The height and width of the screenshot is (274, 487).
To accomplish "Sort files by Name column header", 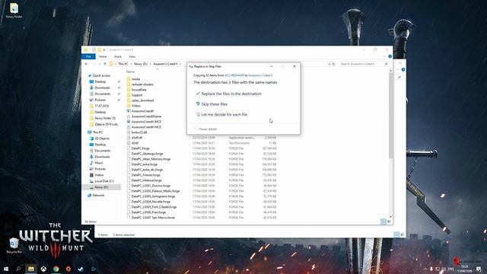I will pyautogui.click(x=130, y=72).
